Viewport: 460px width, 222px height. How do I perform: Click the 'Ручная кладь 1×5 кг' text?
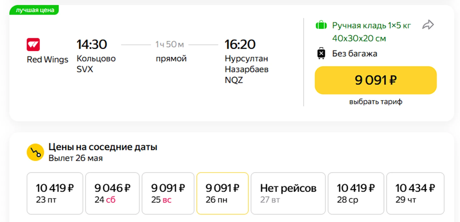click(x=371, y=25)
